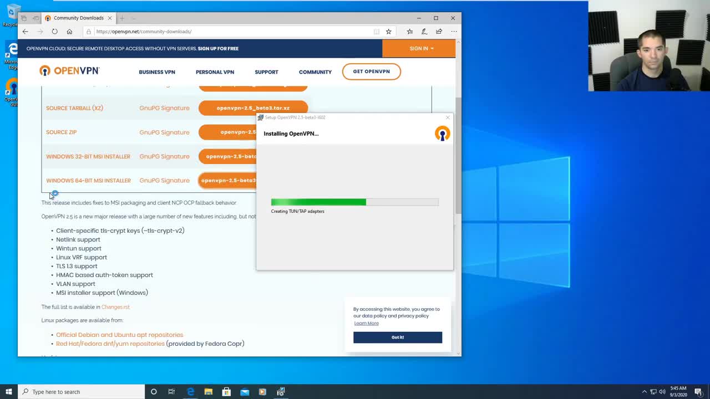710x399 pixels.
Task: Show hidden system tray icons
Action: (x=644, y=392)
